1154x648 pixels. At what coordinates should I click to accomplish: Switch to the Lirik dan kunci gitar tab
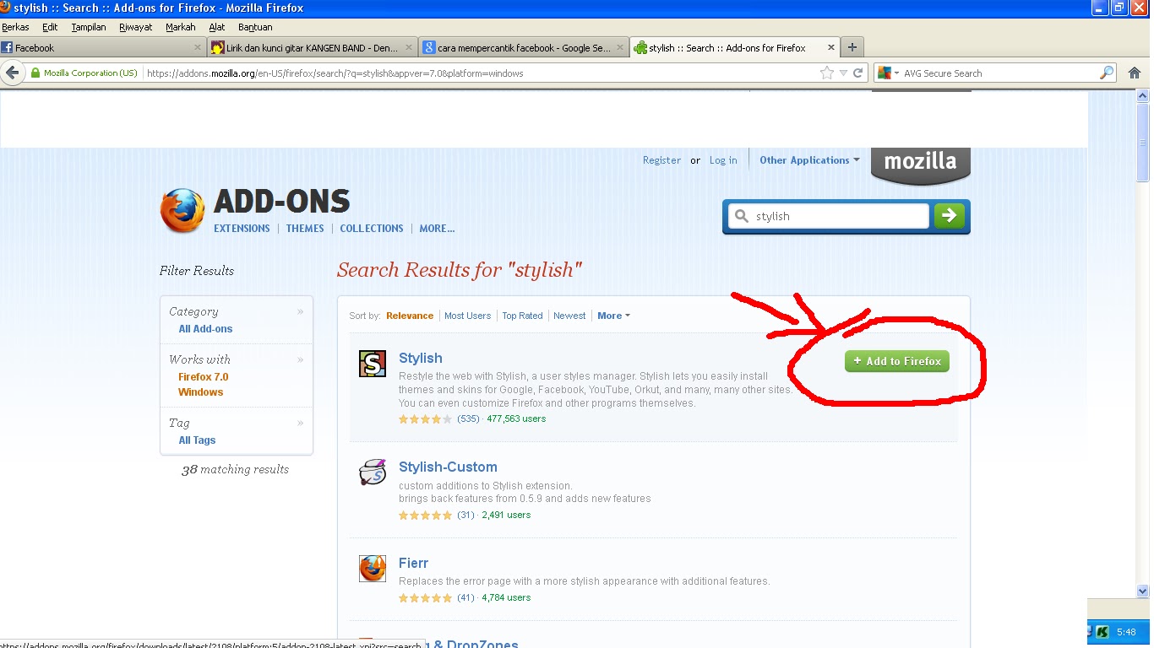pyautogui.click(x=313, y=48)
